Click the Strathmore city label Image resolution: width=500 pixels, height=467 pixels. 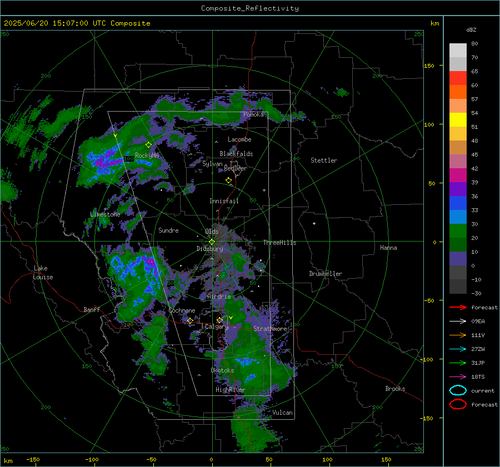(x=270, y=329)
